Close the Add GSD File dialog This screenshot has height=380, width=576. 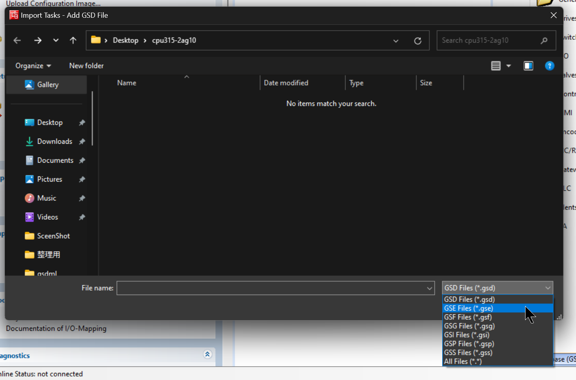pos(554,15)
